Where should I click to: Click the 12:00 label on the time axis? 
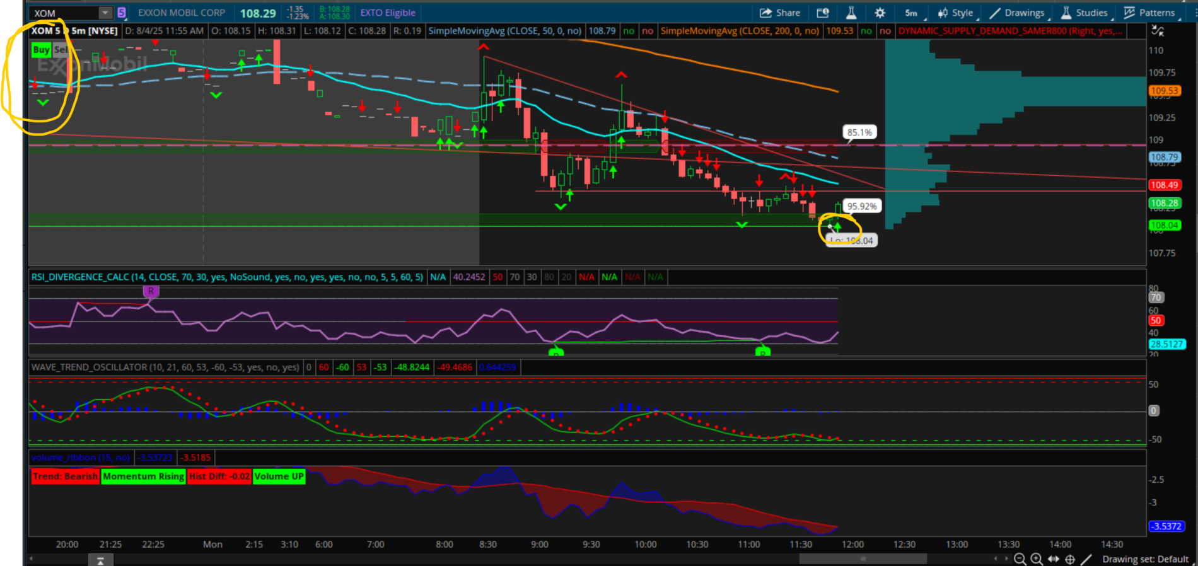pos(852,544)
